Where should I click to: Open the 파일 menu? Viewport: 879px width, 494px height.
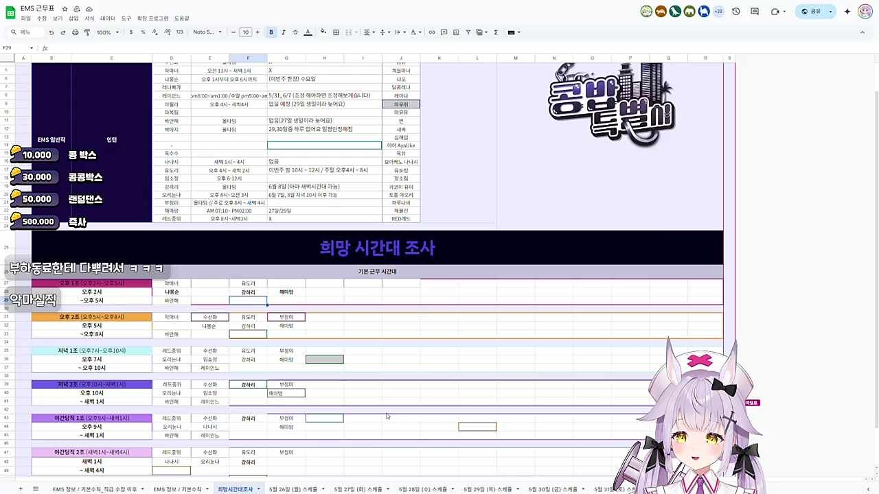point(25,19)
